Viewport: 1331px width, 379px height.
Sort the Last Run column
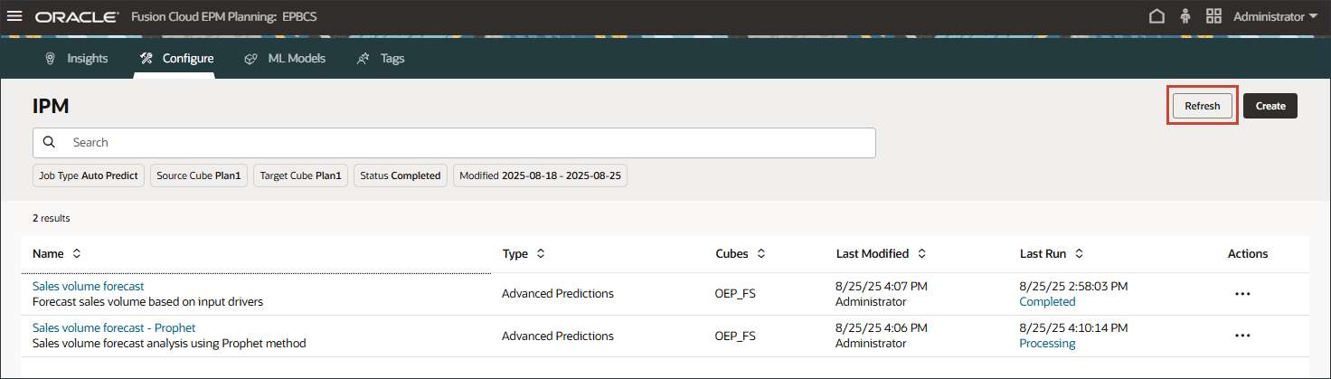click(1080, 254)
